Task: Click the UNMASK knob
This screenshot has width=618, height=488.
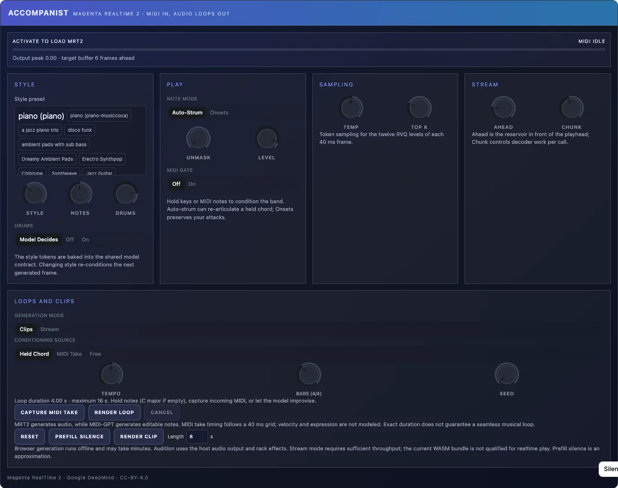Action: point(198,139)
